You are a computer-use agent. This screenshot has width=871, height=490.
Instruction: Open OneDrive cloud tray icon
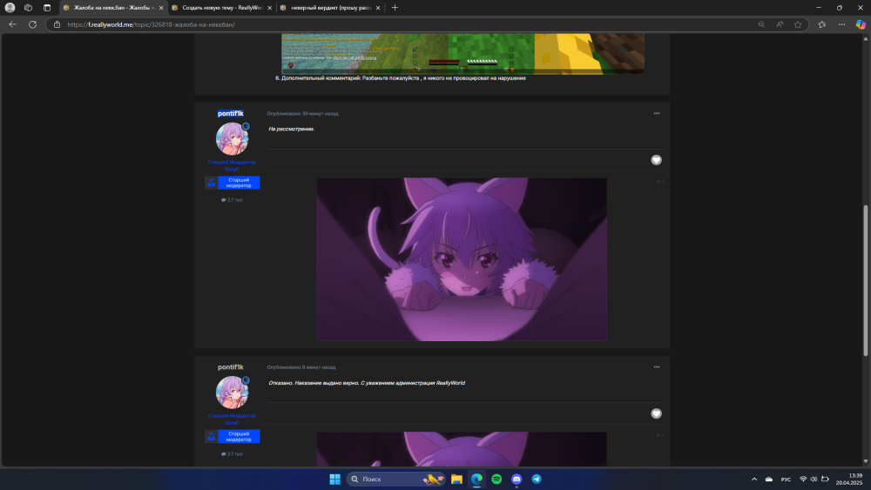(769, 479)
